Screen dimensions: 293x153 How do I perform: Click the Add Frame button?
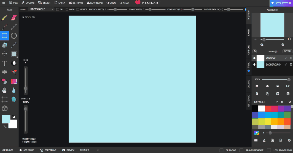pos(26,150)
